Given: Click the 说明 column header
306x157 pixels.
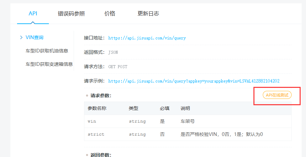Looking at the screenshot, I should [185, 108].
